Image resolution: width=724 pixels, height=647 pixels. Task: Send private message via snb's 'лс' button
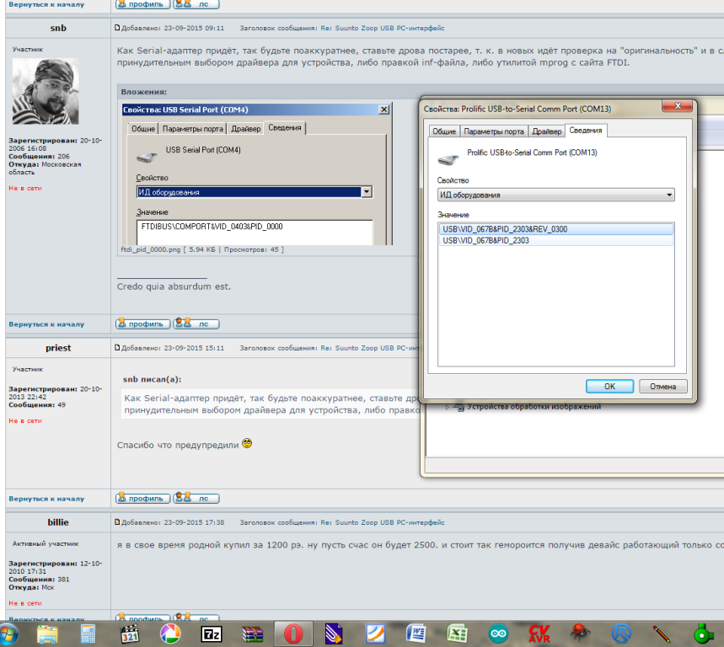tap(196, 323)
